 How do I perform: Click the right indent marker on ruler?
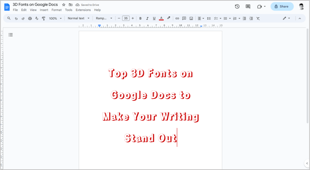tap(201, 26)
